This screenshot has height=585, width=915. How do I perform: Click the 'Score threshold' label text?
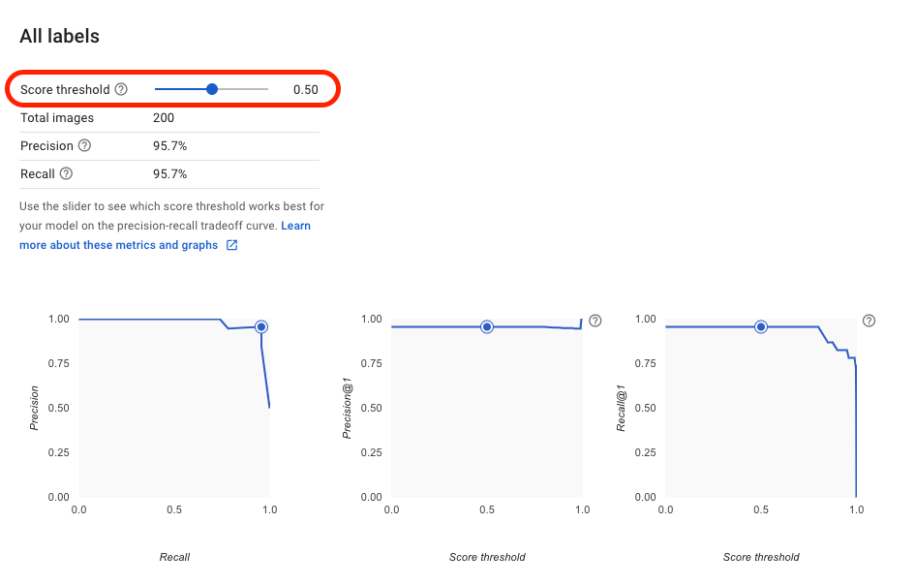(x=65, y=90)
